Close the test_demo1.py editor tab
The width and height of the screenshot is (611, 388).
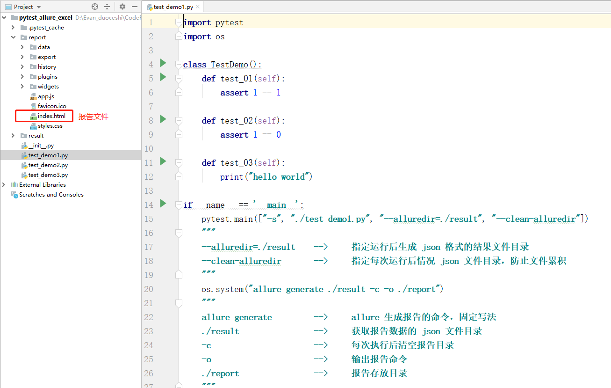tap(198, 7)
